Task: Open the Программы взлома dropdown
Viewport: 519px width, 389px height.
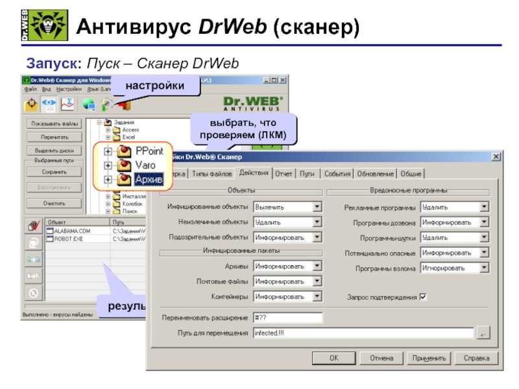Action: pyautogui.click(x=455, y=268)
